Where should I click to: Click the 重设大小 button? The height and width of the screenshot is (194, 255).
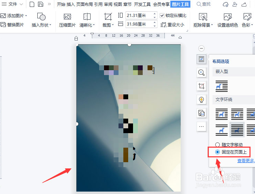[x=172, y=25]
